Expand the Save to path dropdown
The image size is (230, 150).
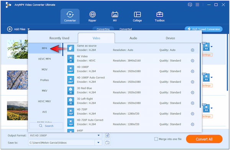coord(99,142)
